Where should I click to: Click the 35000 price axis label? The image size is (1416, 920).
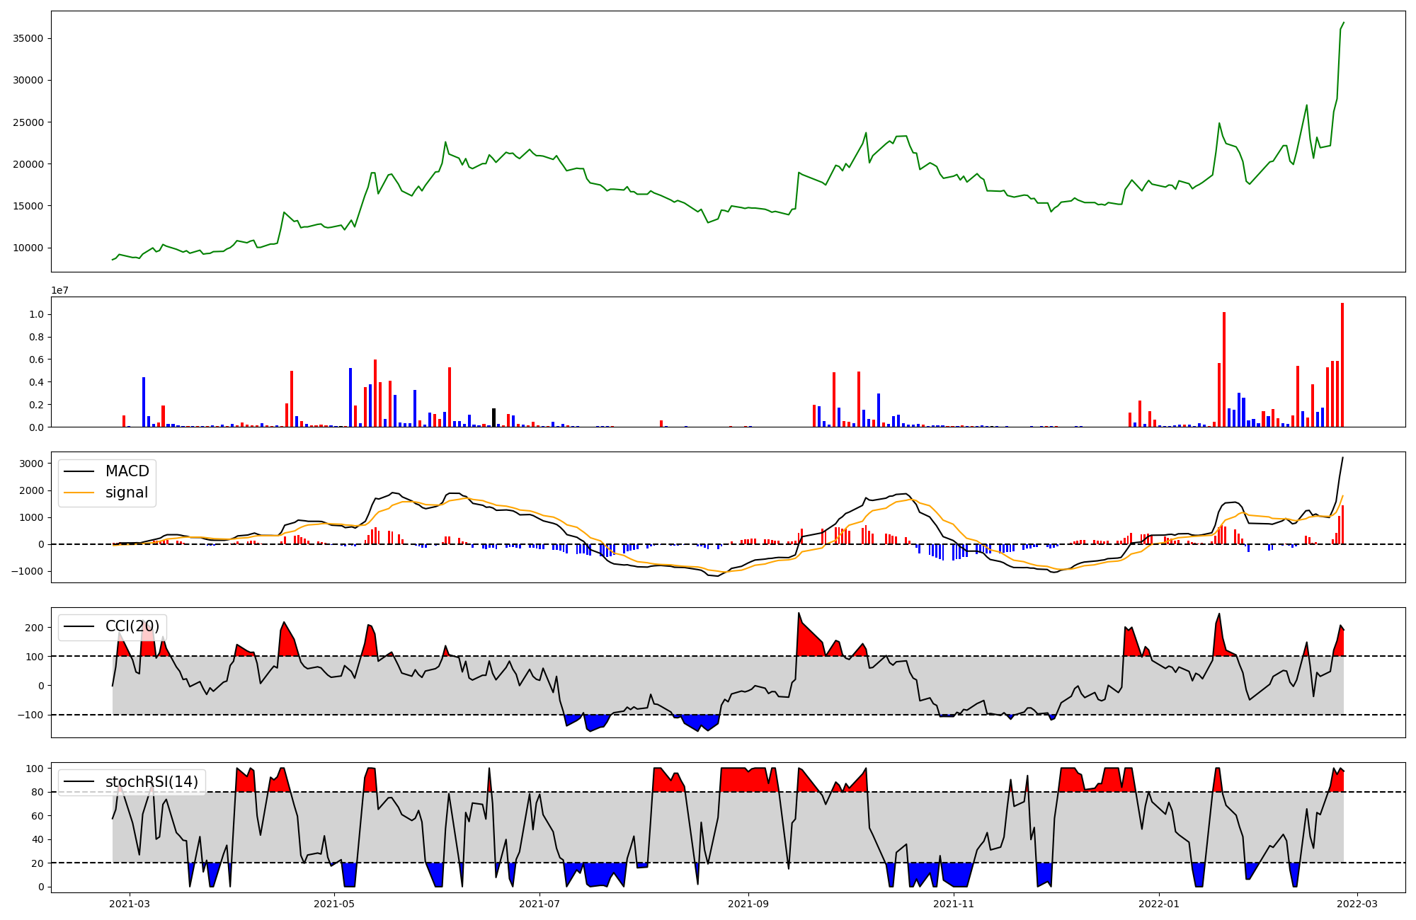coord(28,38)
